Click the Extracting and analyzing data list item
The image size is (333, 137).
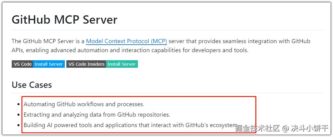[x=97, y=115]
